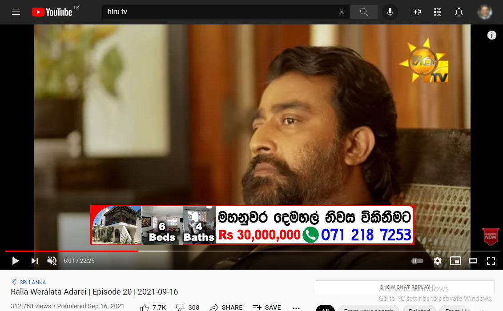This screenshot has height=311, width=503.
Task: Click the house-for-sale ad banner
Action: click(x=252, y=225)
